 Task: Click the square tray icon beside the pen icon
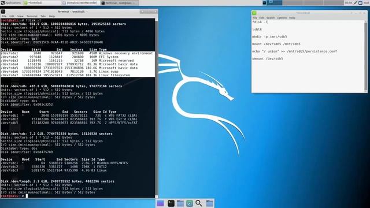360,3
